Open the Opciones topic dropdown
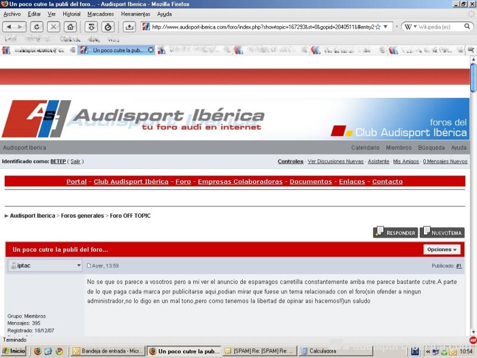 [x=442, y=249]
